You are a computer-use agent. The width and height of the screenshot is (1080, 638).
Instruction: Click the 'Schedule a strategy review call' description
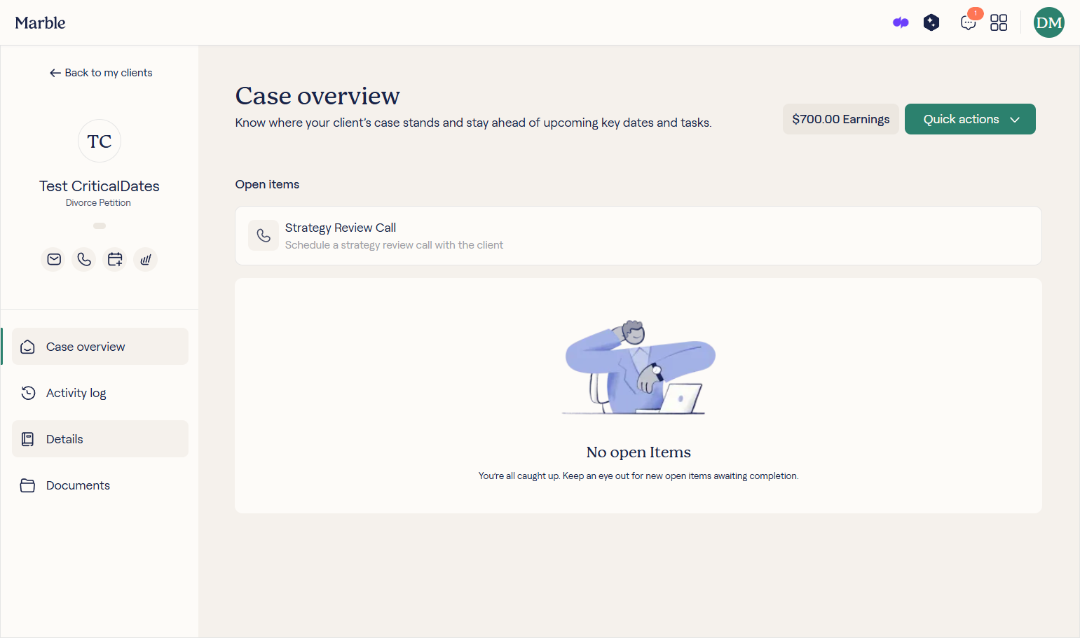[394, 245]
